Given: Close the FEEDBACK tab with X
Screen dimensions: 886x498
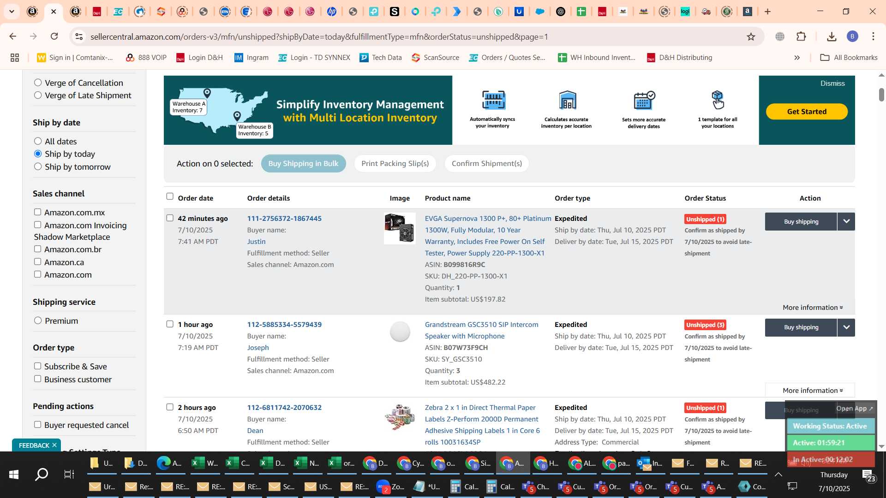Looking at the screenshot, I should pos(54,445).
